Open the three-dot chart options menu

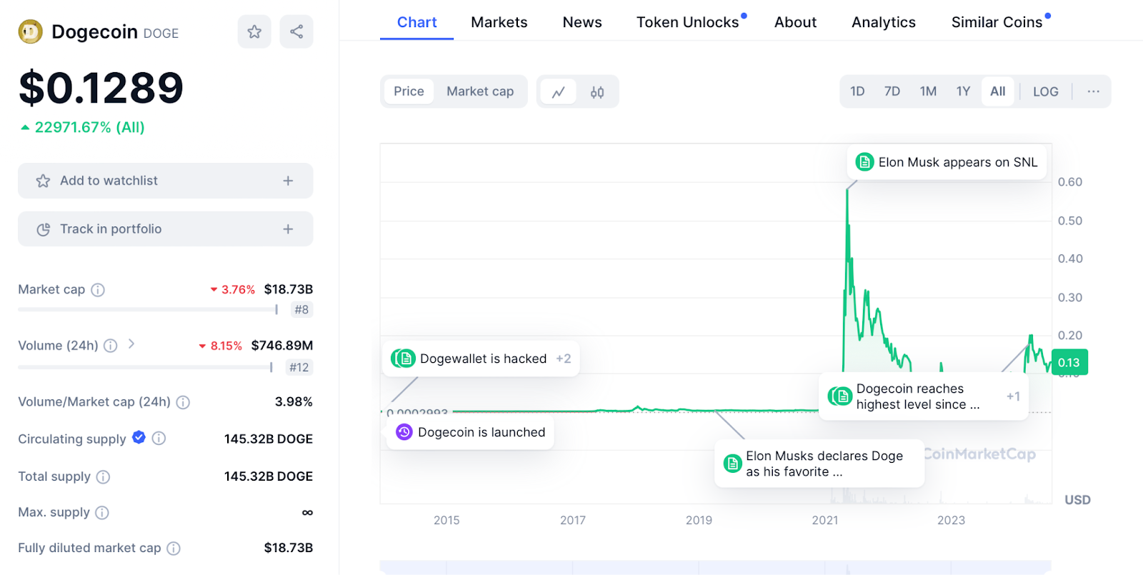tap(1093, 91)
